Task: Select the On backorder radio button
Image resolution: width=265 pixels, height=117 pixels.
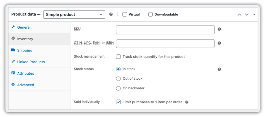Action: [118, 88]
